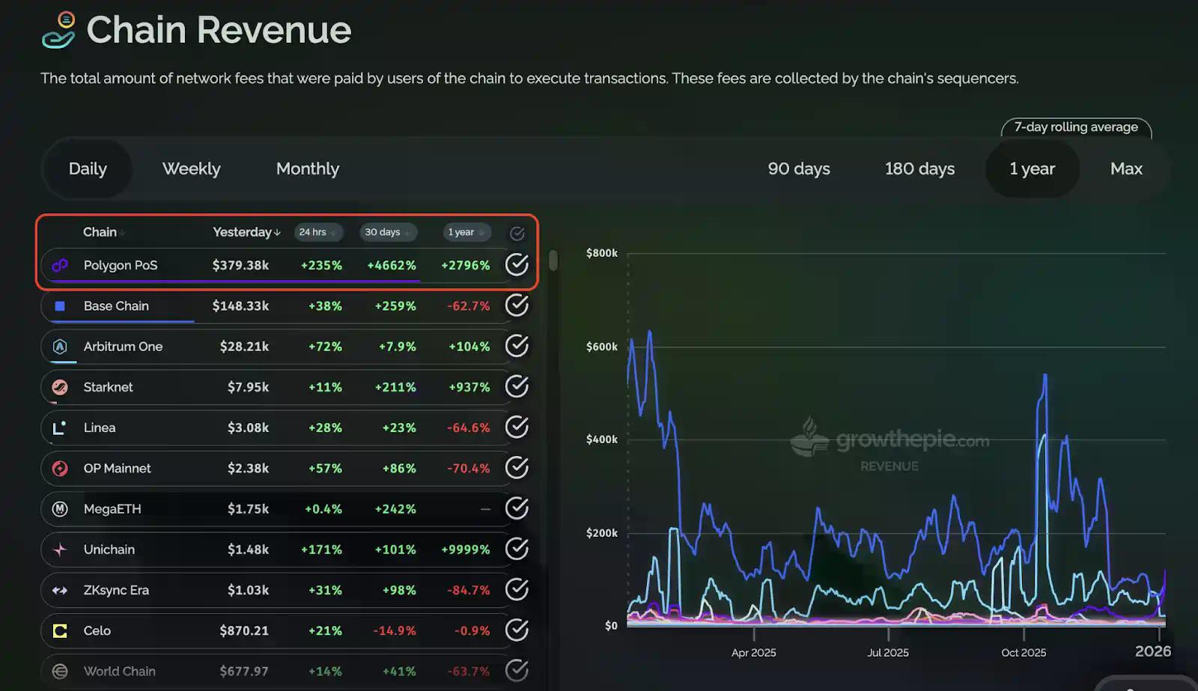Viewport: 1198px width, 691px height.
Task: Click the Celo logo icon
Action: pyautogui.click(x=60, y=631)
